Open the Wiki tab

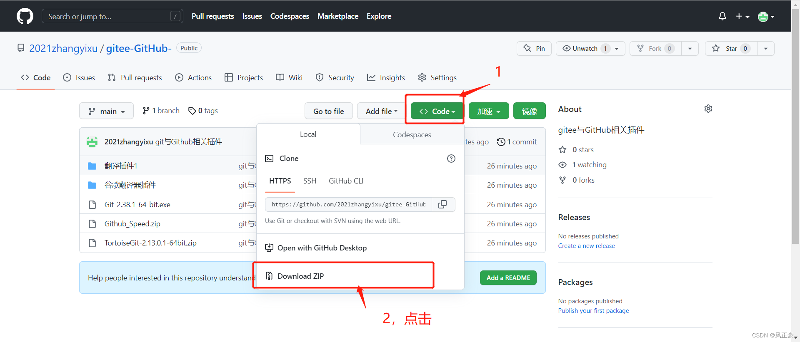289,78
